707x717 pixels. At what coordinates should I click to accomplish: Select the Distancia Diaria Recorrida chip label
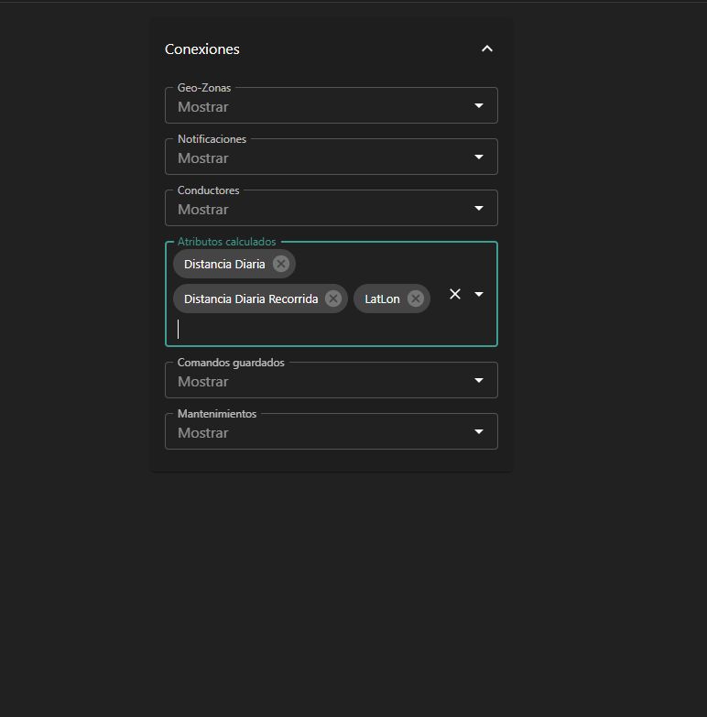pyautogui.click(x=251, y=299)
